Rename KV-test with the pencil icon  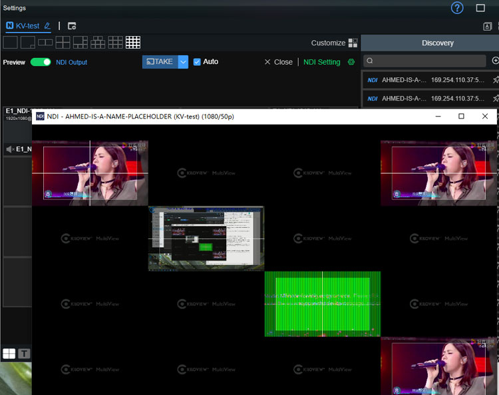click(x=47, y=26)
